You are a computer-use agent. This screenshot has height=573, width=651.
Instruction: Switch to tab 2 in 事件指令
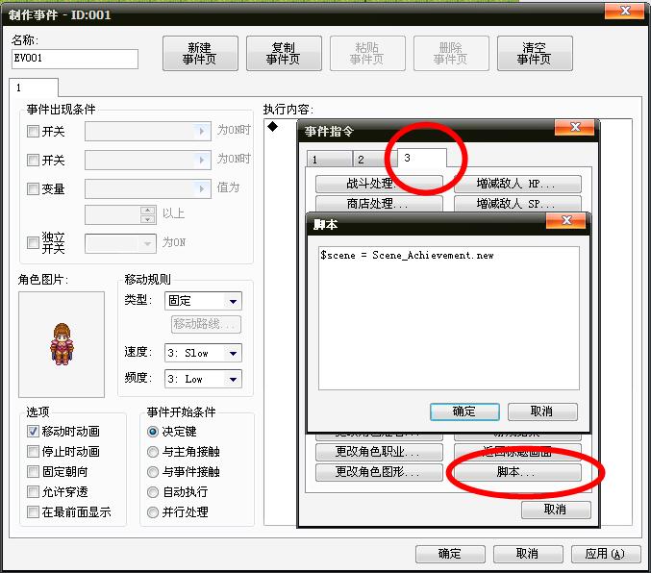(x=374, y=160)
